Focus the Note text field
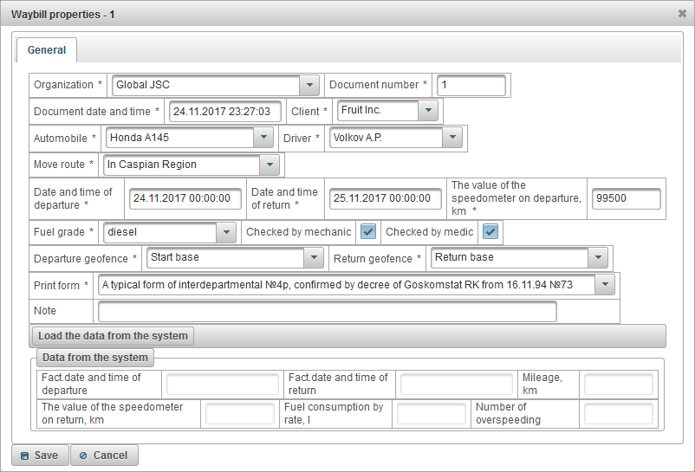Image resolution: width=695 pixels, height=472 pixels. (x=327, y=311)
